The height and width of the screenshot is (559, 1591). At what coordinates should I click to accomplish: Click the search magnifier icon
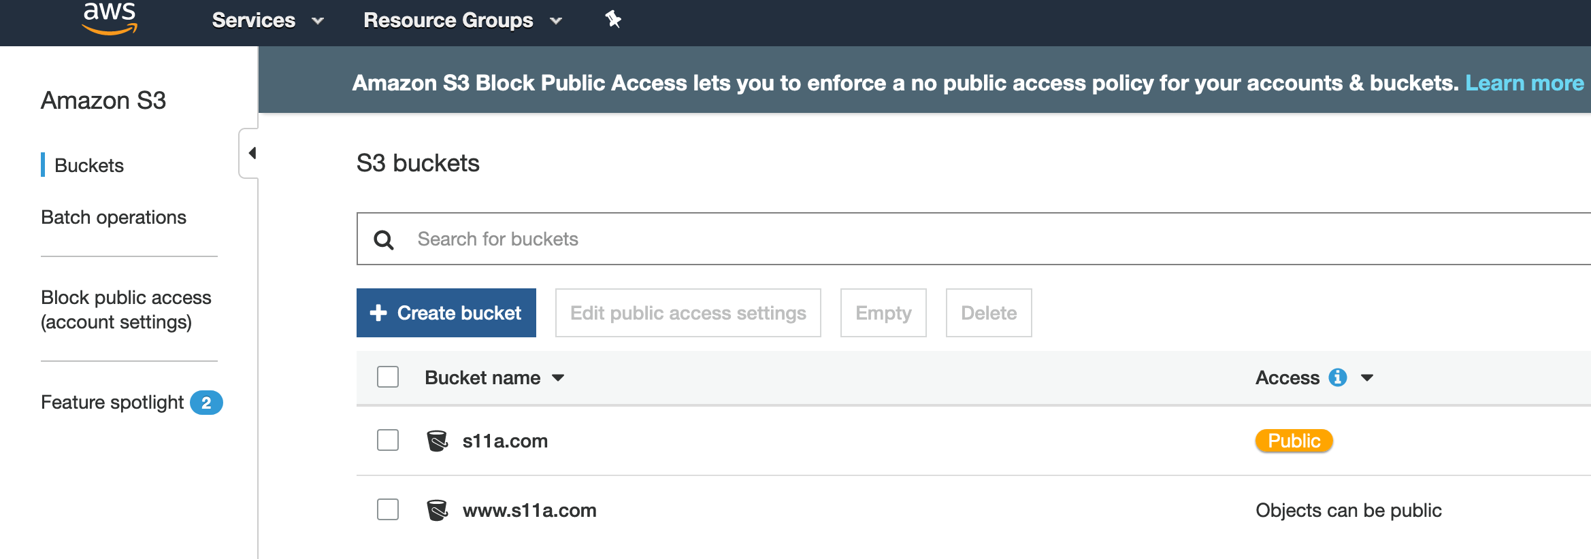point(384,239)
